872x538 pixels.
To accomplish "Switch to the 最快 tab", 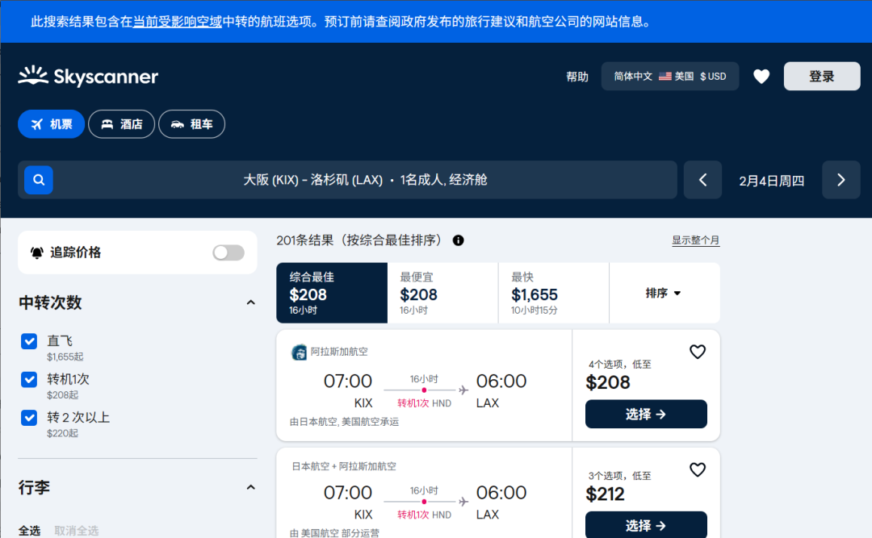I will tap(553, 293).
